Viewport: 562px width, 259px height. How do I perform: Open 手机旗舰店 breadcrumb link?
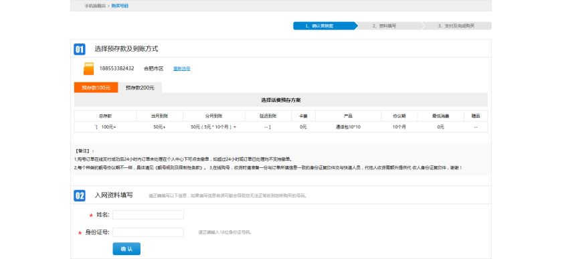click(95, 6)
